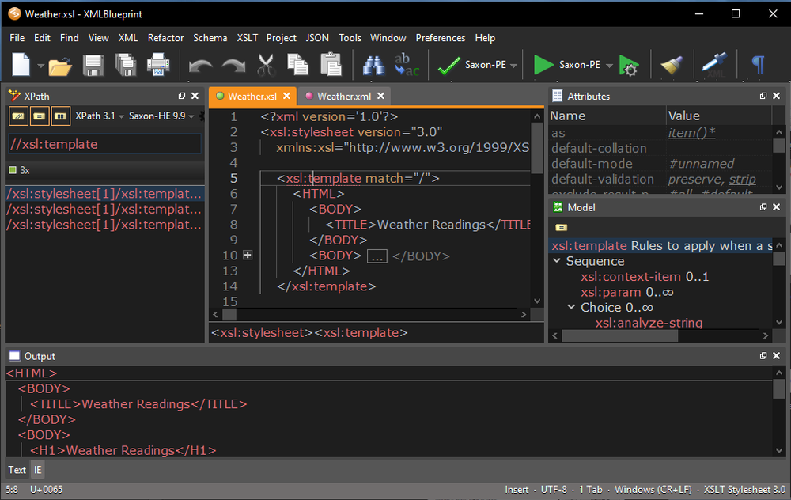
Task: Open the XPath 3.1 version dropdown
Action: (x=100, y=116)
